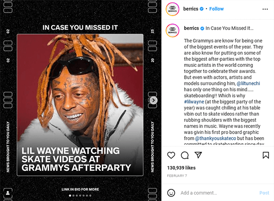Open the #lilwayne hashtag
The width and height of the screenshot is (274, 201).
point(194,102)
